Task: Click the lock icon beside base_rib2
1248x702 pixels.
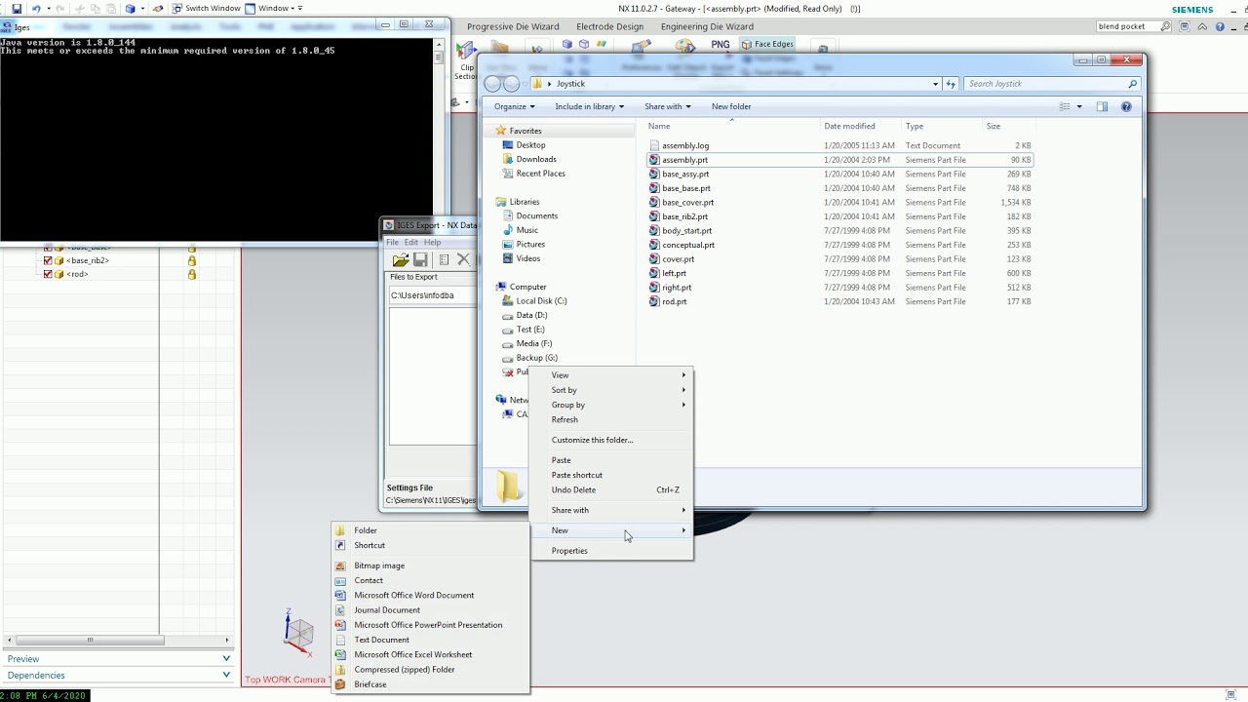Action: [x=192, y=260]
